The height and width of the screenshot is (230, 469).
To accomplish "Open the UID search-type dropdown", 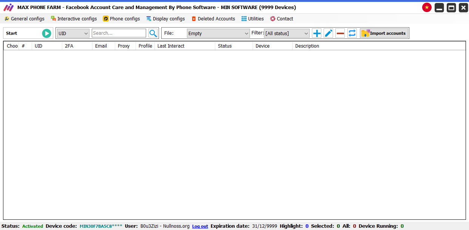I will coord(73,33).
